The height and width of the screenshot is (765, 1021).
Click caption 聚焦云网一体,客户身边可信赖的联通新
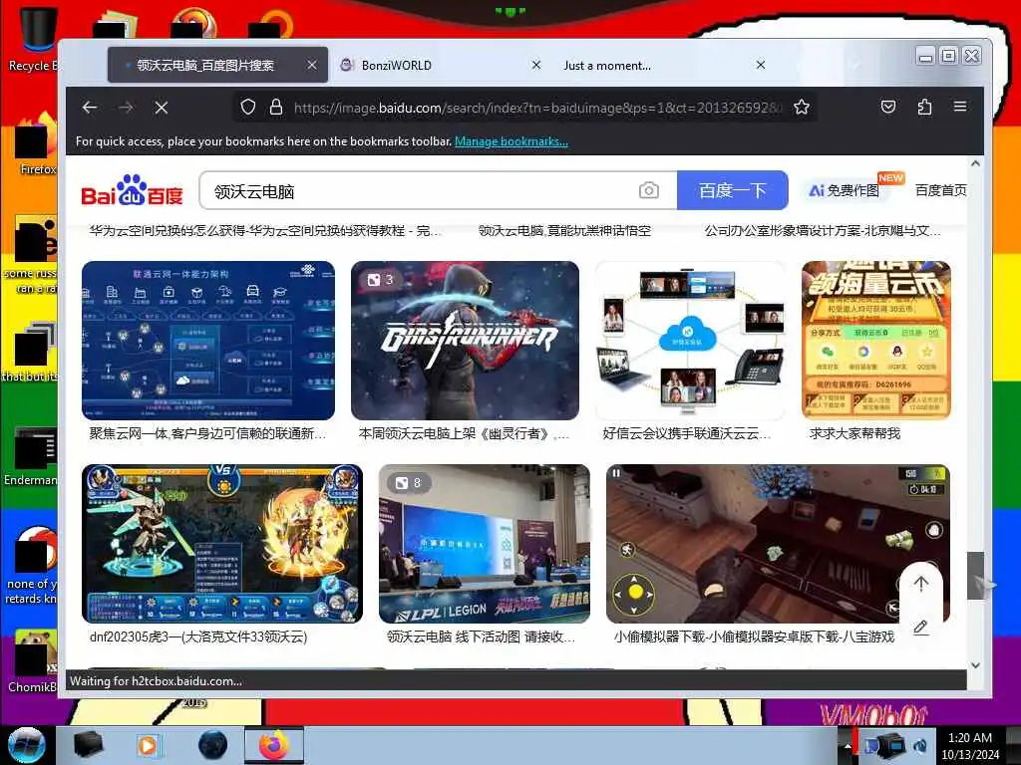207,434
